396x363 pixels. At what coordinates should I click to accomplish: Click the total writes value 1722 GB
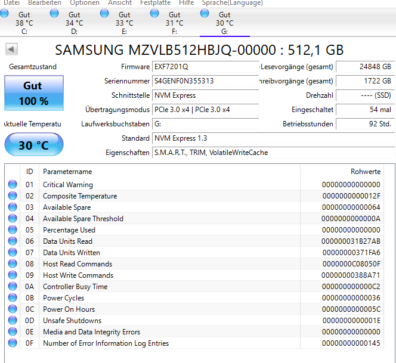[365, 81]
